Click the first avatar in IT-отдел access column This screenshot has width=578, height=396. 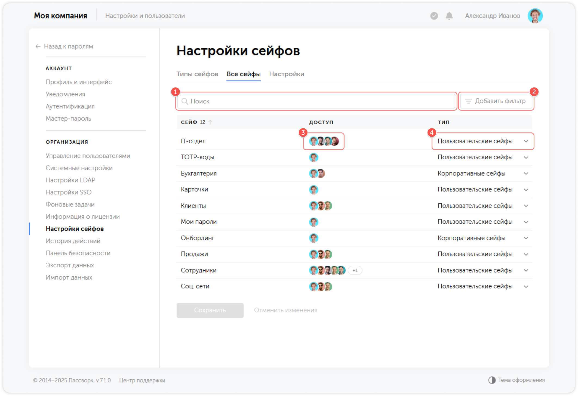[x=313, y=141]
